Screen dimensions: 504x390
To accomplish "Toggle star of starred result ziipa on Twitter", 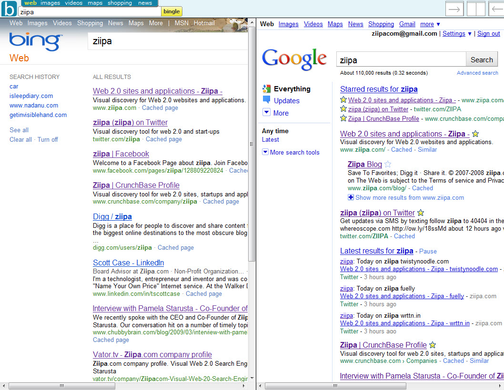I will [x=343, y=109].
